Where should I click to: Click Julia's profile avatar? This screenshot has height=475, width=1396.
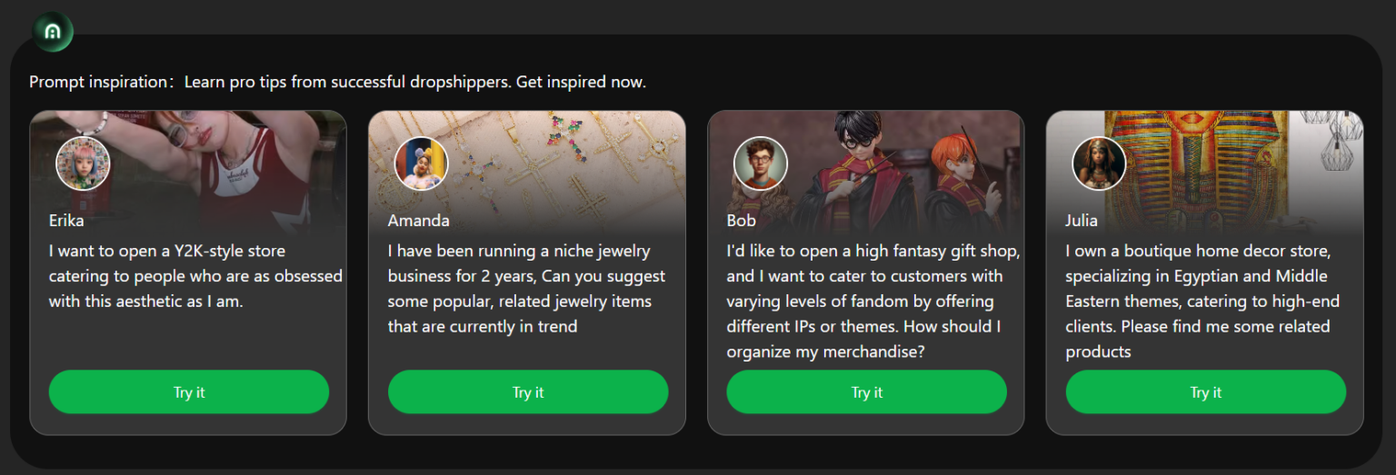[1099, 163]
